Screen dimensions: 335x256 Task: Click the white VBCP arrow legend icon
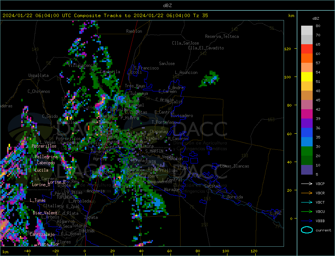tap(307, 184)
